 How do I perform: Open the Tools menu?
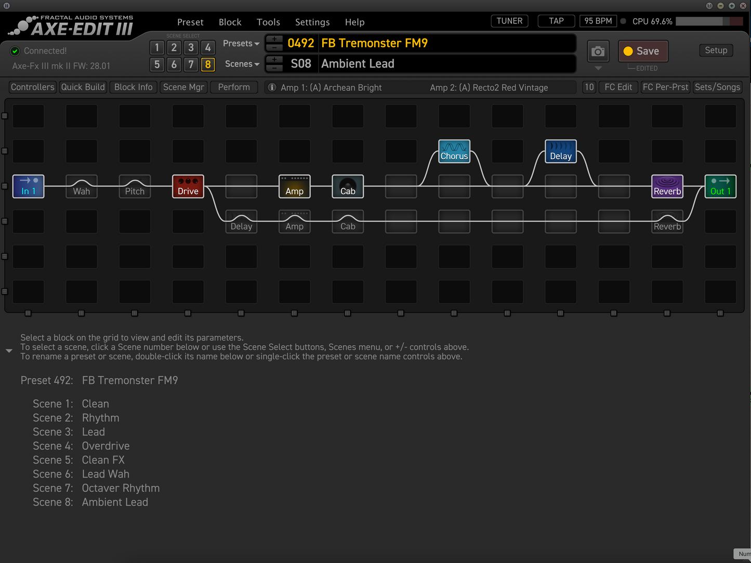coord(268,22)
